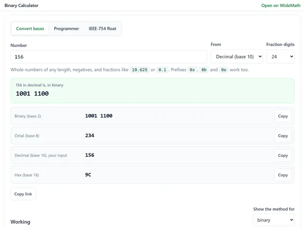Screen dimensions: 305x228
Task: Click the 156 in decimal is, in binary caption
Action: tap(40, 85)
